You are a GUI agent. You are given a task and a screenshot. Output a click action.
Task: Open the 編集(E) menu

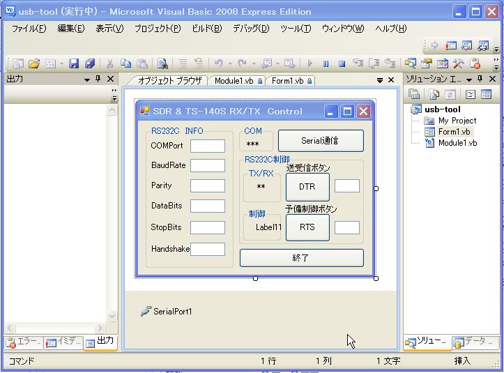click(x=71, y=29)
